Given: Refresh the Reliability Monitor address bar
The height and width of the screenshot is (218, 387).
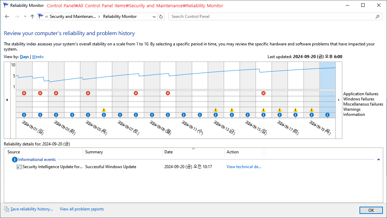Looking at the screenshot, I should tap(161, 17).
